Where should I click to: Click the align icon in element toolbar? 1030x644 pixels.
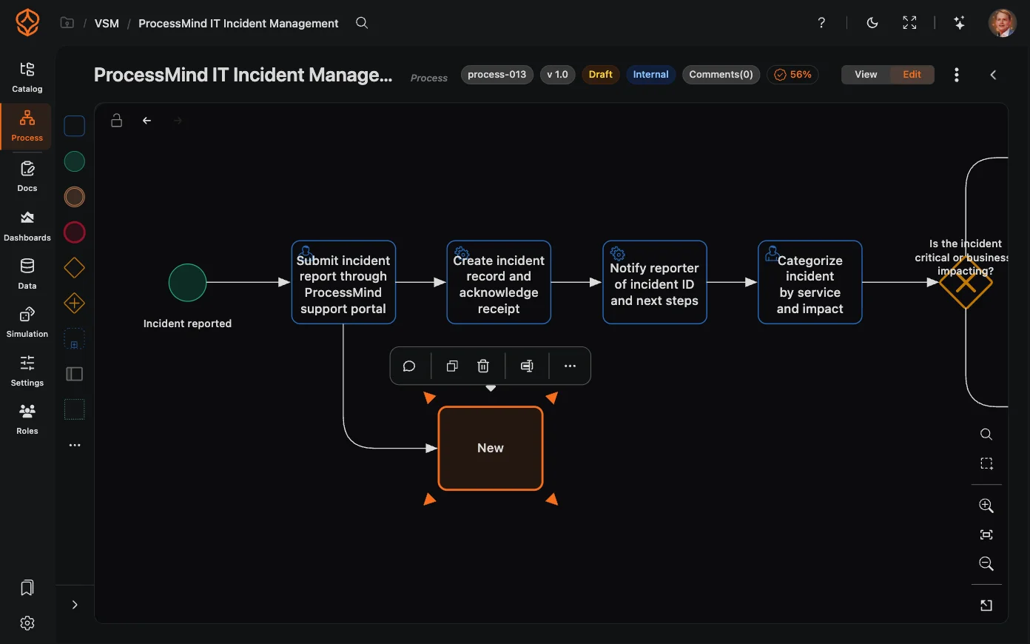coord(527,366)
